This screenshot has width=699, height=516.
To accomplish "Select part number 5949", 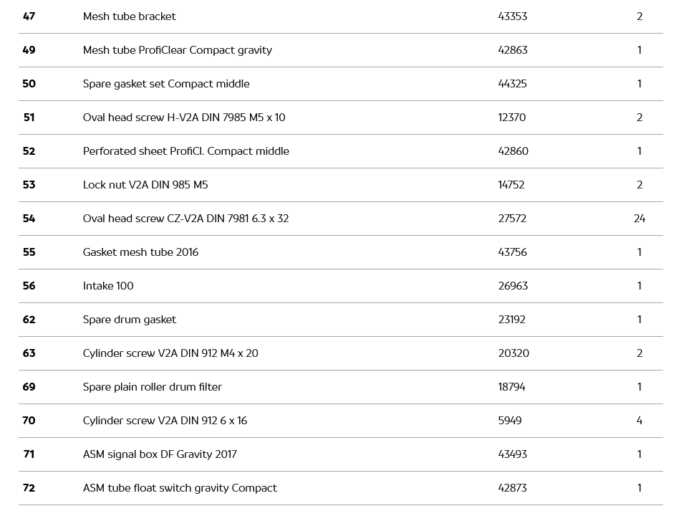I will 509,421.
